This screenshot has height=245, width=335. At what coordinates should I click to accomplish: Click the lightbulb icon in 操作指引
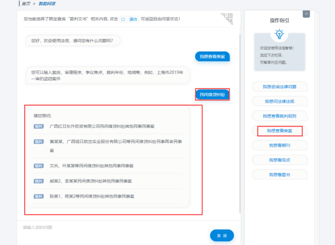(279, 34)
